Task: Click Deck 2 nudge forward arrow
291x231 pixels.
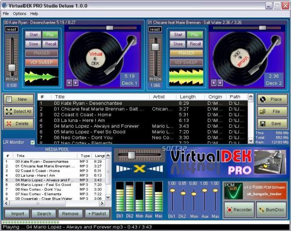Action: tap(220, 83)
